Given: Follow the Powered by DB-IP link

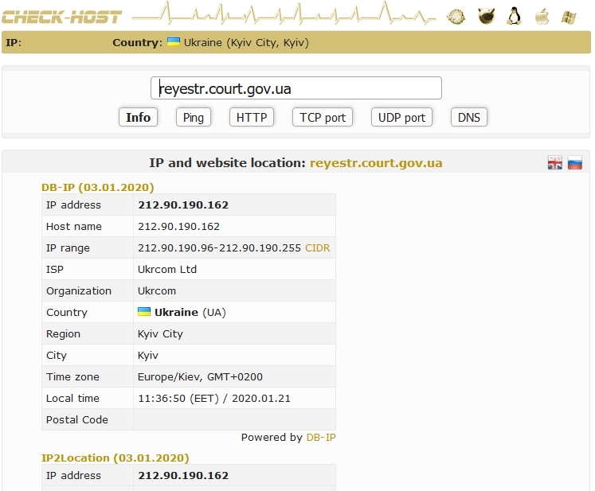Looking at the screenshot, I should click(321, 438).
